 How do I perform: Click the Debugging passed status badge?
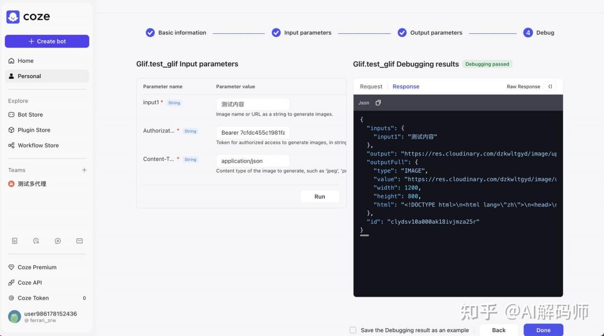coord(487,64)
